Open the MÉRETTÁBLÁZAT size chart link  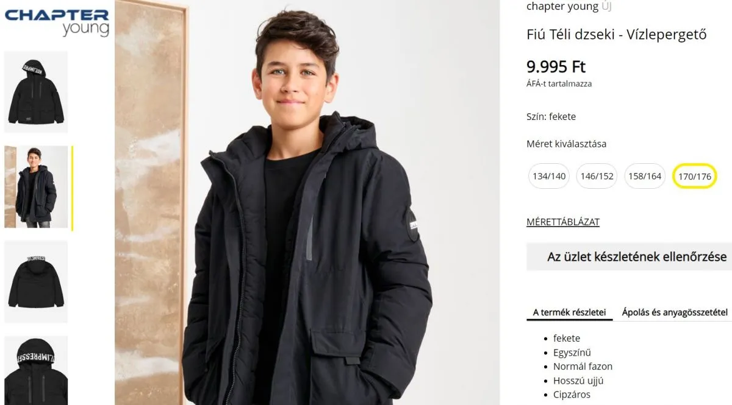click(563, 222)
